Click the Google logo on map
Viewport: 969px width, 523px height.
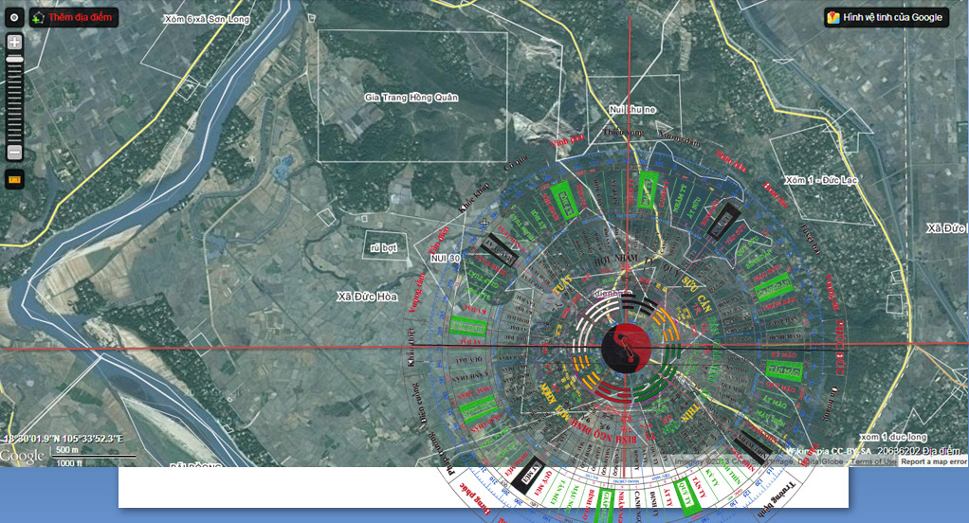click(x=22, y=457)
